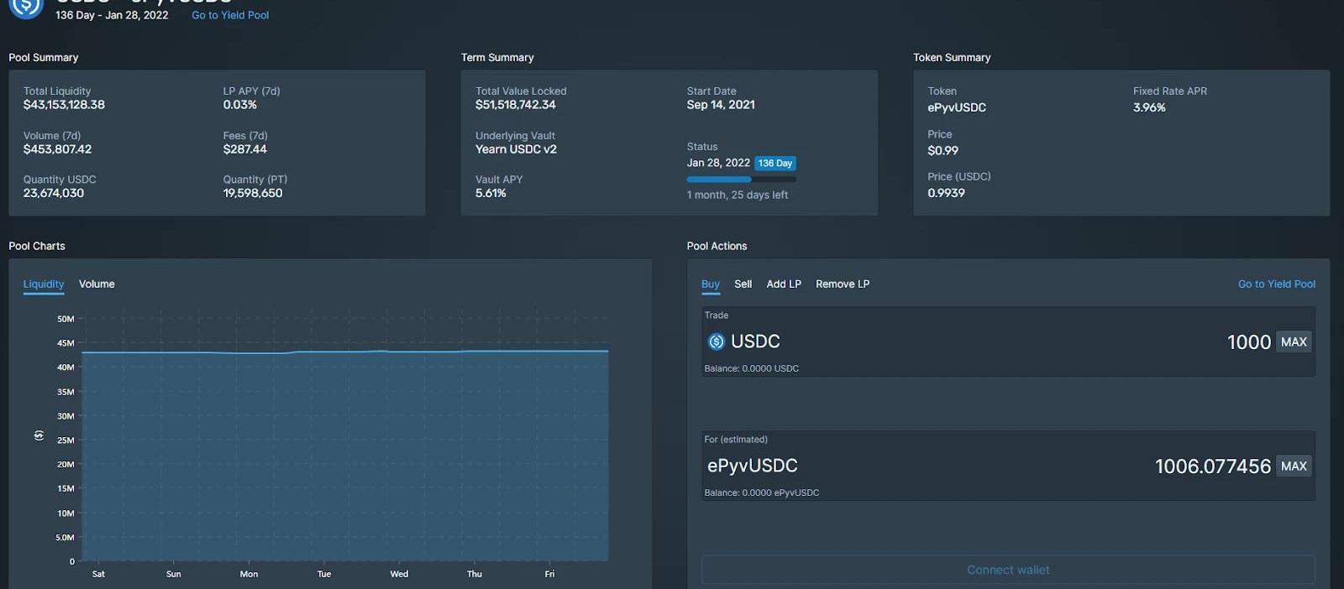This screenshot has width=1344, height=589.
Task: Select the Buy tab
Action: [710, 284]
